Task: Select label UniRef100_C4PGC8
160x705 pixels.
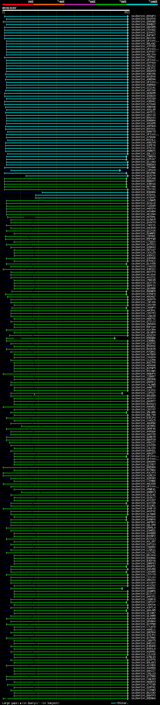Action: 143,170
